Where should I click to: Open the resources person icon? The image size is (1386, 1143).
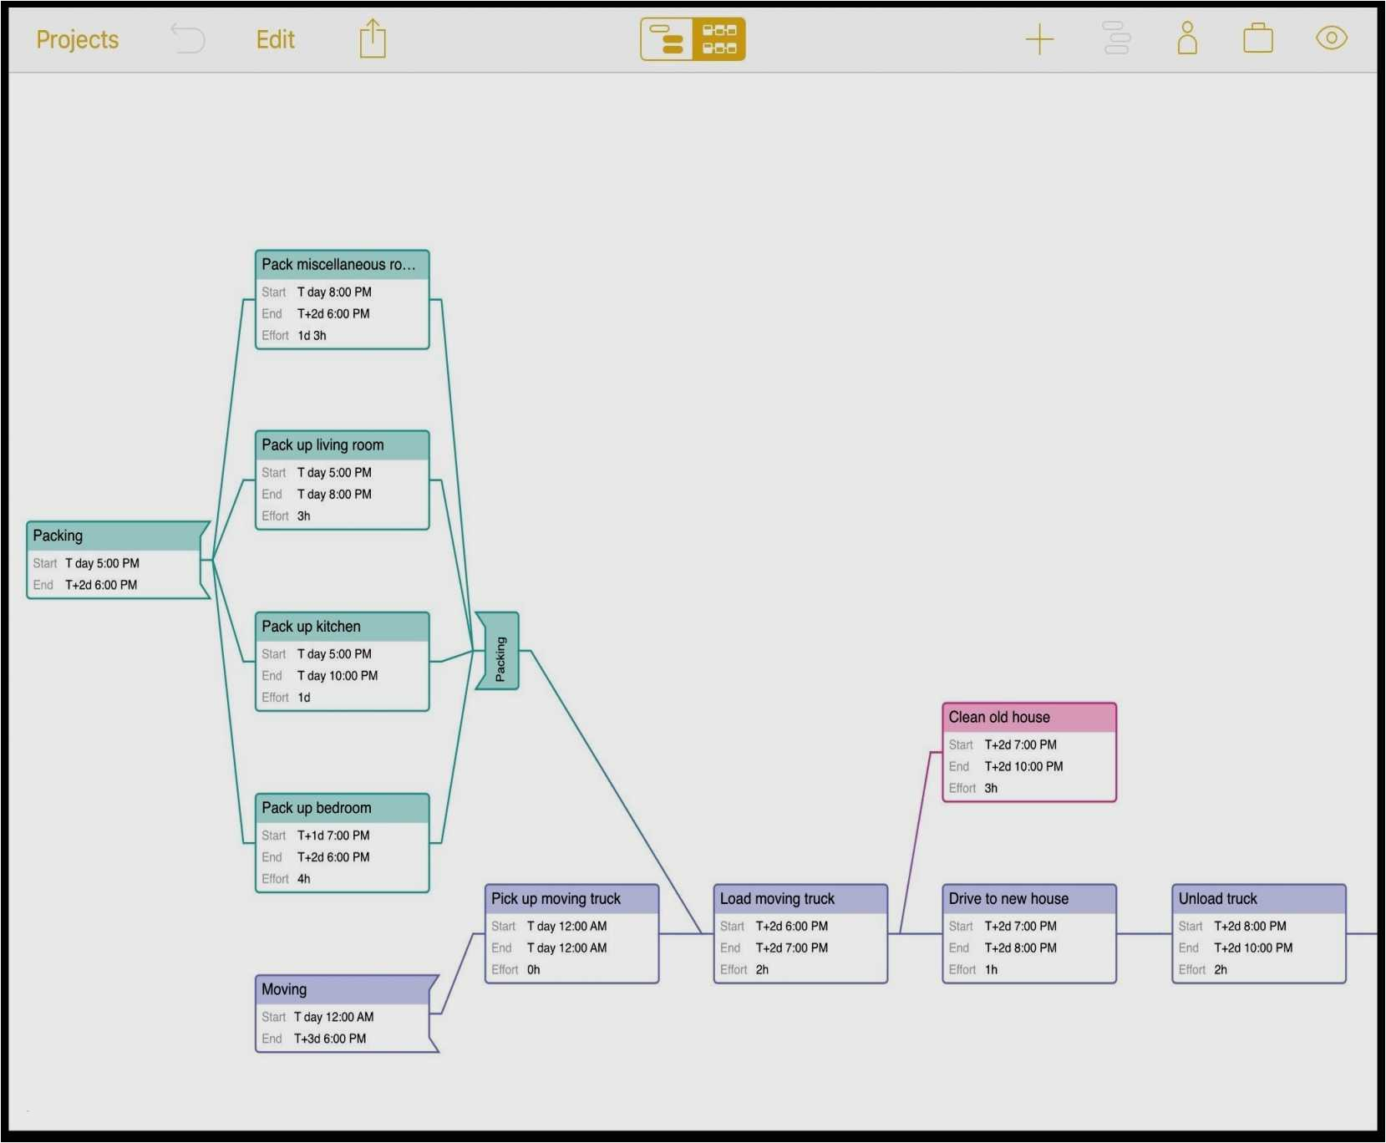pyautogui.click(x=1187, y=39)
